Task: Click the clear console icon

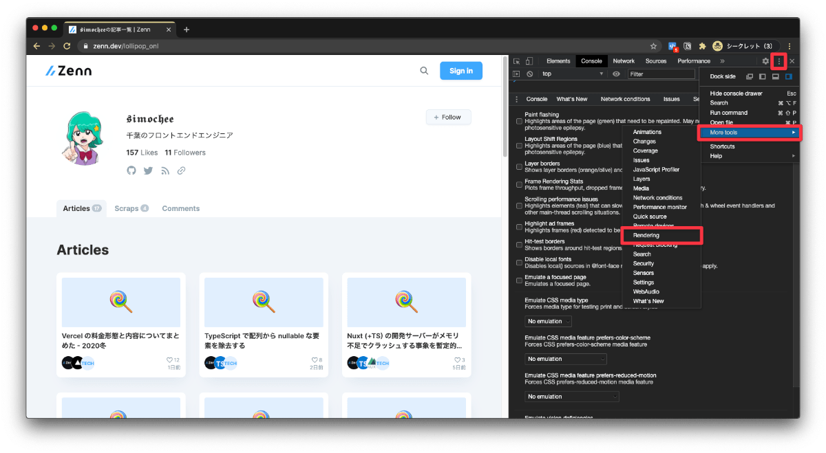Action: pos(529,74)
